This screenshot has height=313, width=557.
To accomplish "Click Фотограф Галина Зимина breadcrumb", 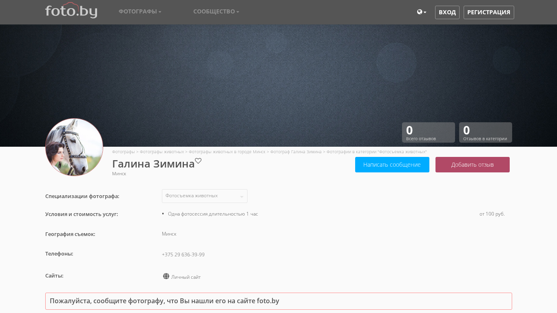I will pos(296,152).
